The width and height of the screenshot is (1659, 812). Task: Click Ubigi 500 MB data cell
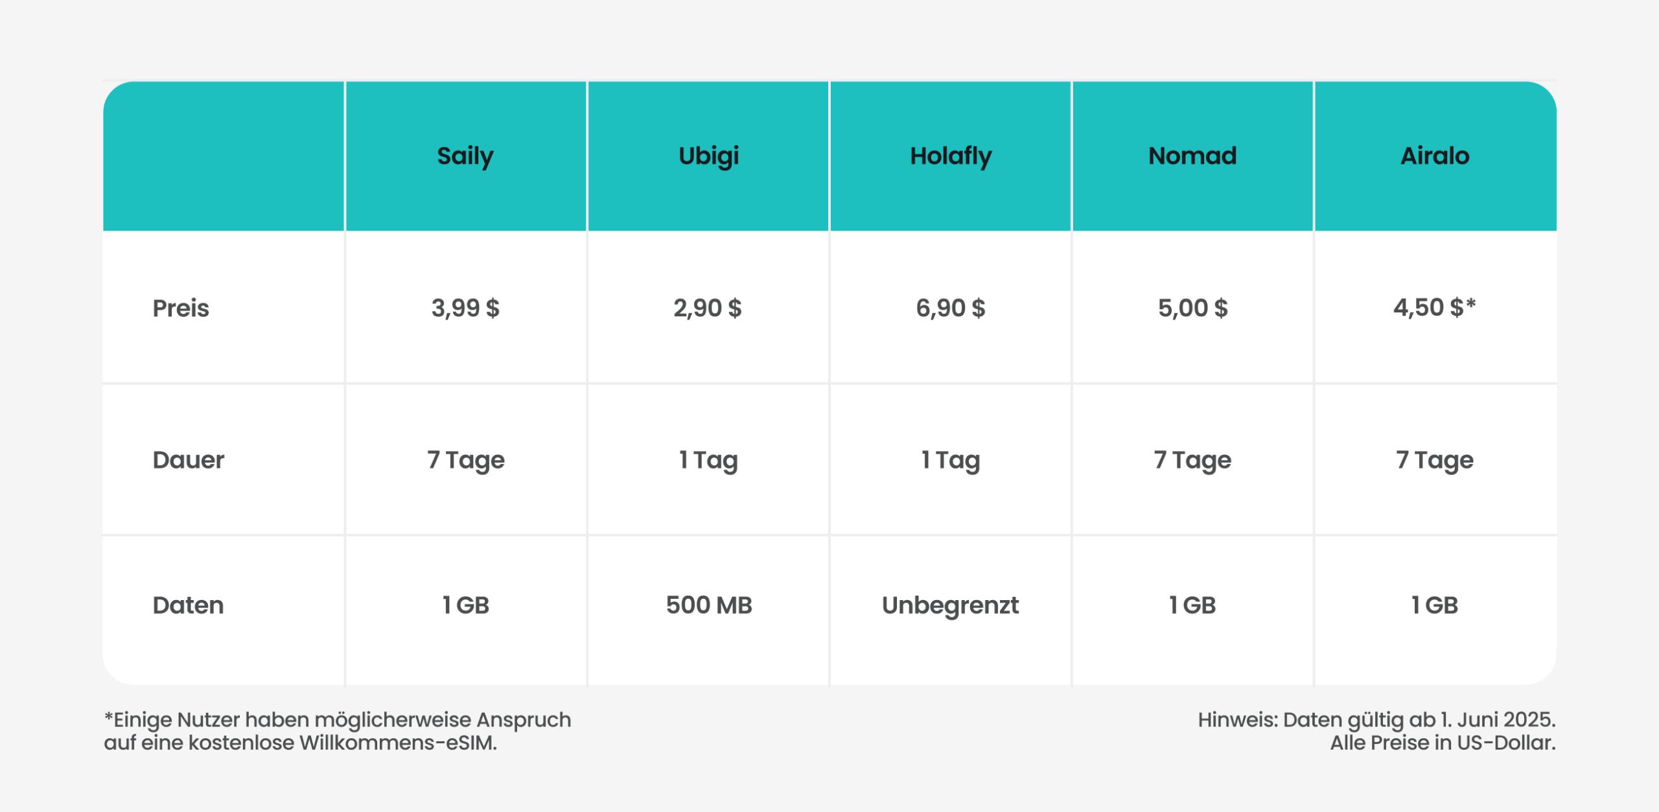(x=708, y=610)
